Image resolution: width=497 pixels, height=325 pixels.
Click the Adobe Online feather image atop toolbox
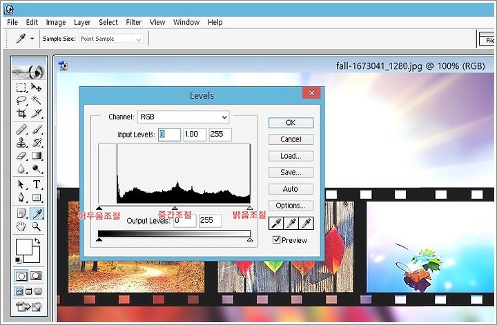[x=29, y=72]
